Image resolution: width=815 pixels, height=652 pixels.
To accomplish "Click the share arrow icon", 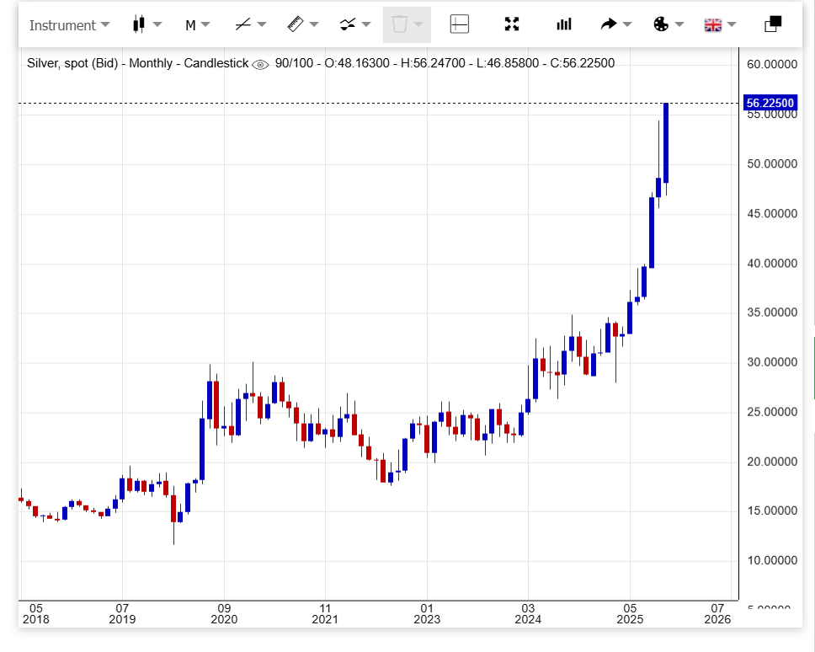I will [x=609, y=24].
